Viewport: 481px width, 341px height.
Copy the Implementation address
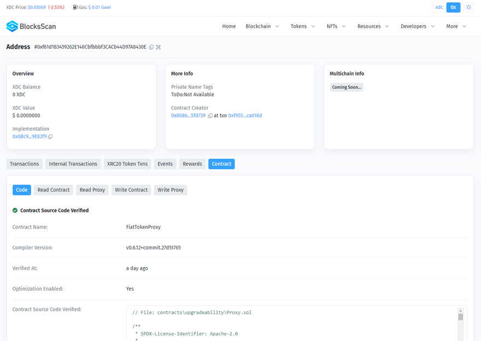pyautogui.click(x=50, y=136)
